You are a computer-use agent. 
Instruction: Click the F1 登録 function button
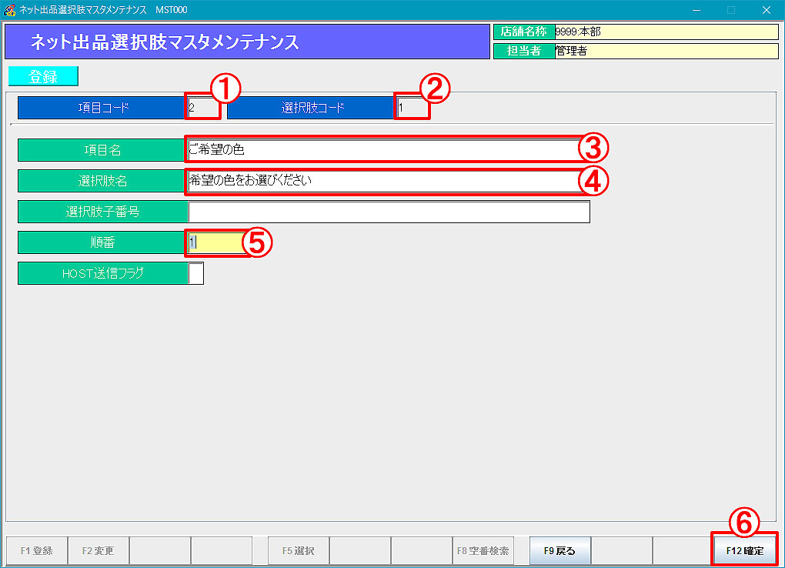coord(36,550)
